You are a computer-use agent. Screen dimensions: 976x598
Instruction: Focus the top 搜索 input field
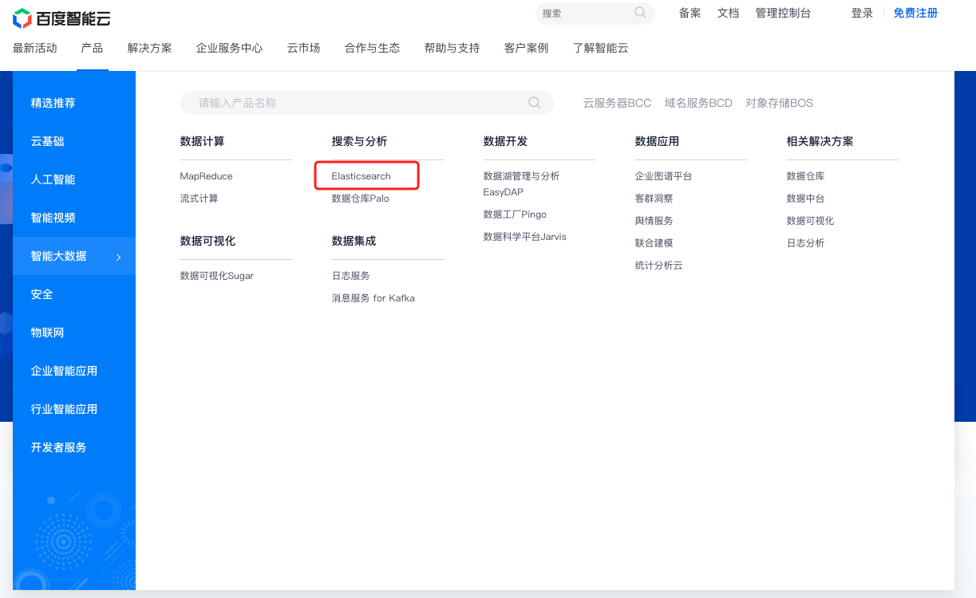(595, 14)
